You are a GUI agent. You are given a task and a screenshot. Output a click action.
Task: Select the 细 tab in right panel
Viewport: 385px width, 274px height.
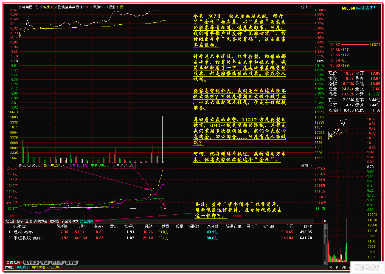point(344,267)
